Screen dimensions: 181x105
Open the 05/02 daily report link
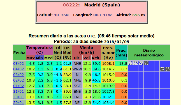pyautogui.click(x=18, y=63)
